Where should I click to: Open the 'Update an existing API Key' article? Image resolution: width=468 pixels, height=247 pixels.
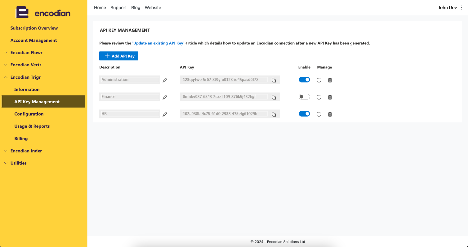(x=158, y=43)
